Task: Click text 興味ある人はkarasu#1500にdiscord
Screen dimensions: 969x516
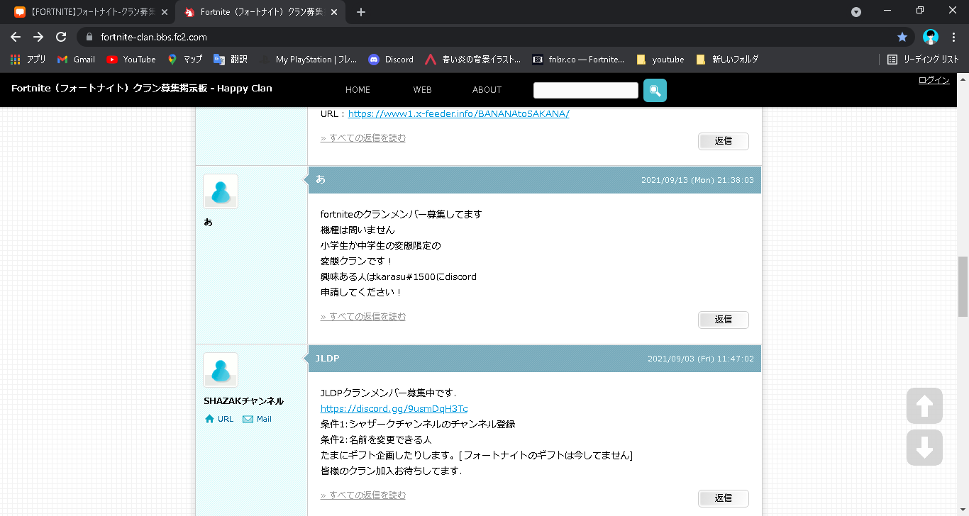Action: (x=398, y=276)
